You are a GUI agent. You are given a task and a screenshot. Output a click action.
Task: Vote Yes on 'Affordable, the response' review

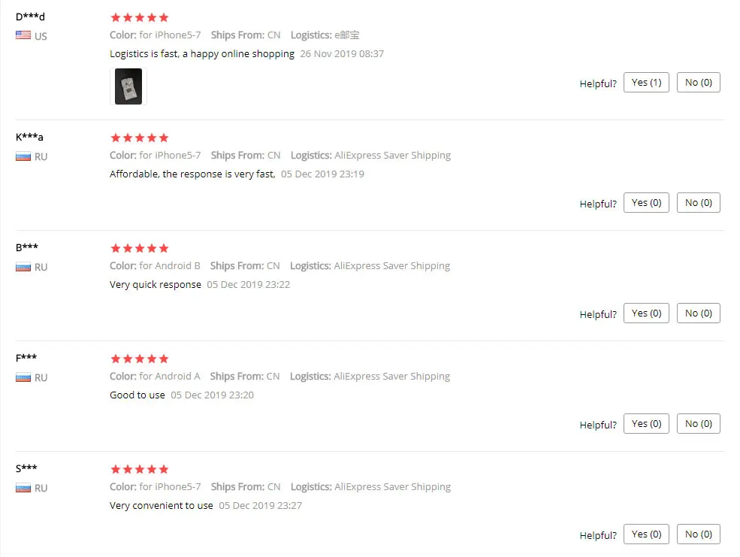coord(646,203)
